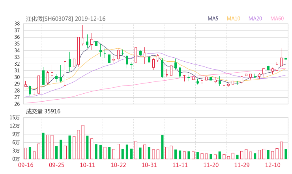Screen dimensions: 292x174
Task: Click the 成交量 35916 volume label
Action: [x=43, y=112]
